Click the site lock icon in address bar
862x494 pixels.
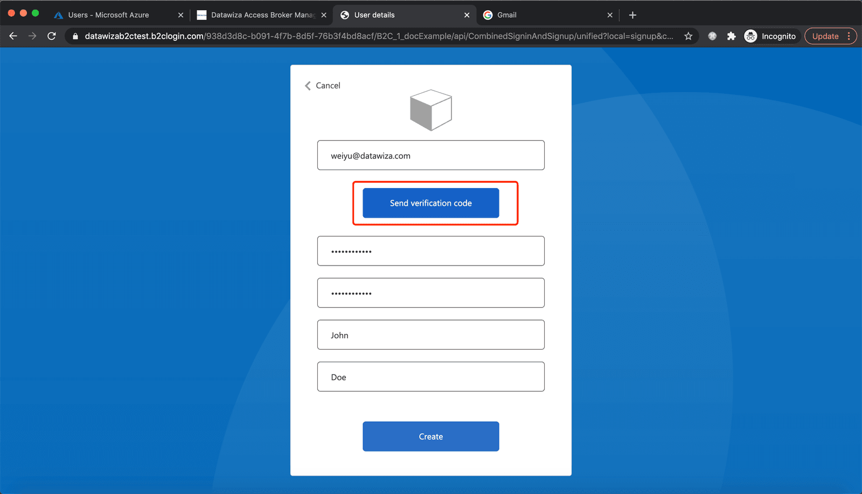[75, 36]
